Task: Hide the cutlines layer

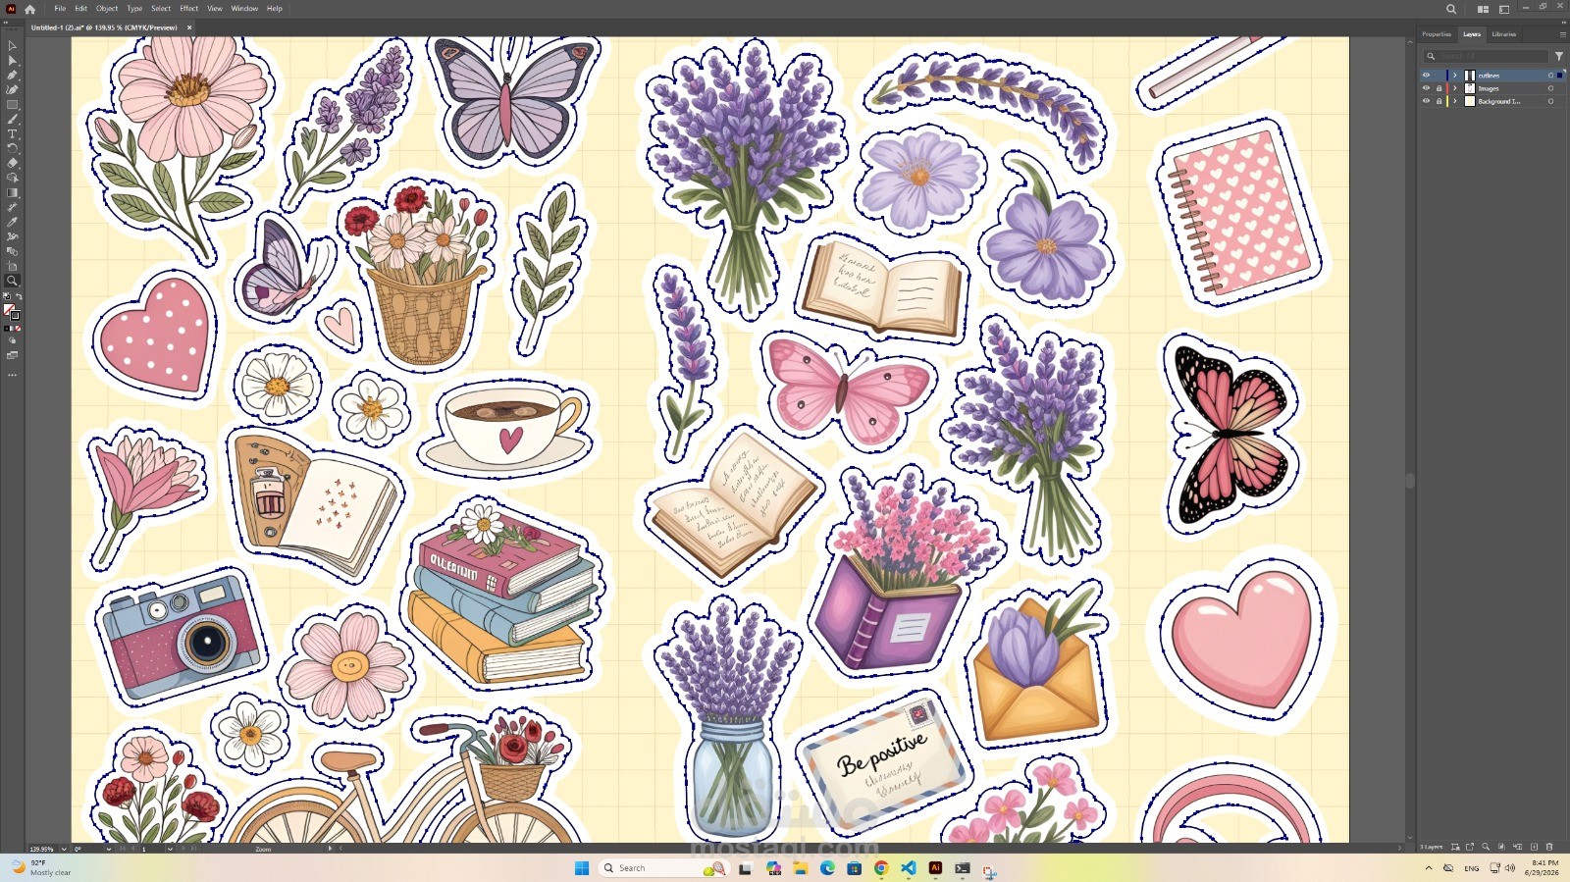Action: click(1426, 76)
